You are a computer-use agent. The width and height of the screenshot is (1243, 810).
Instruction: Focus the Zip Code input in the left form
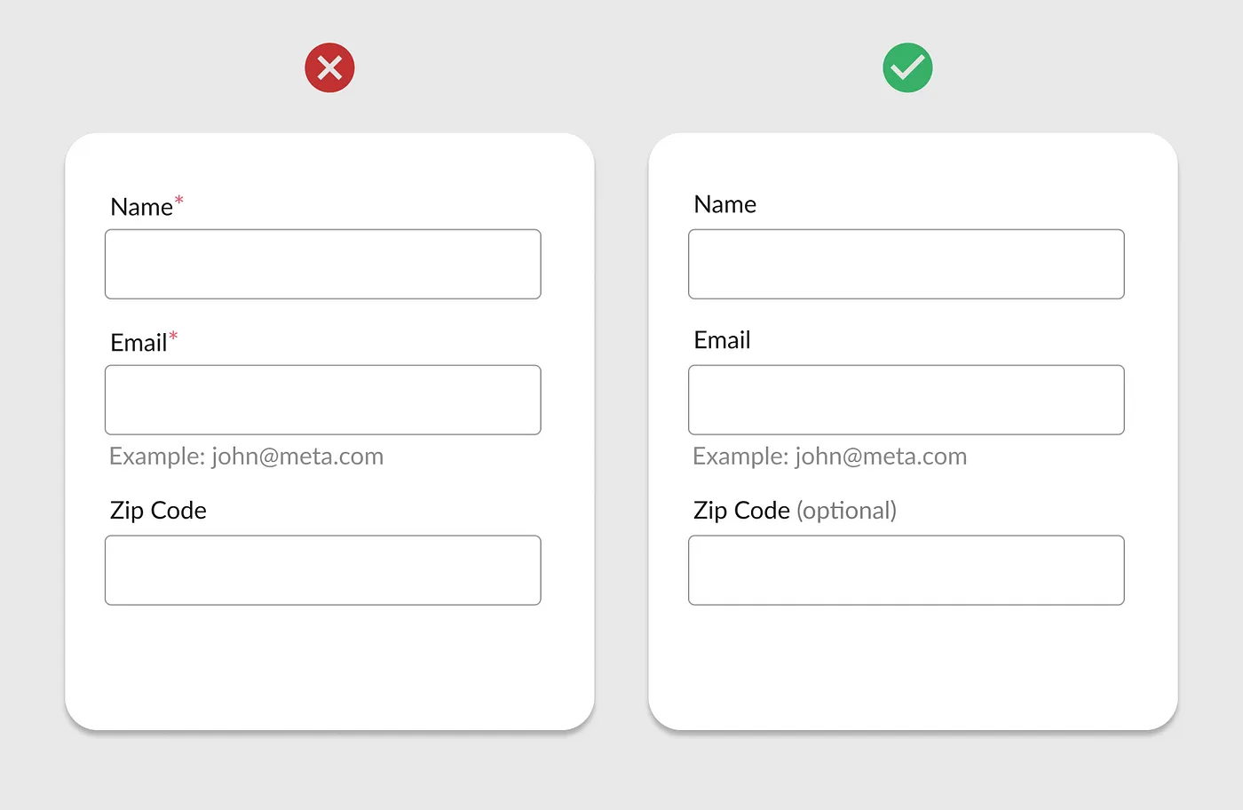(x=323, y=570)
